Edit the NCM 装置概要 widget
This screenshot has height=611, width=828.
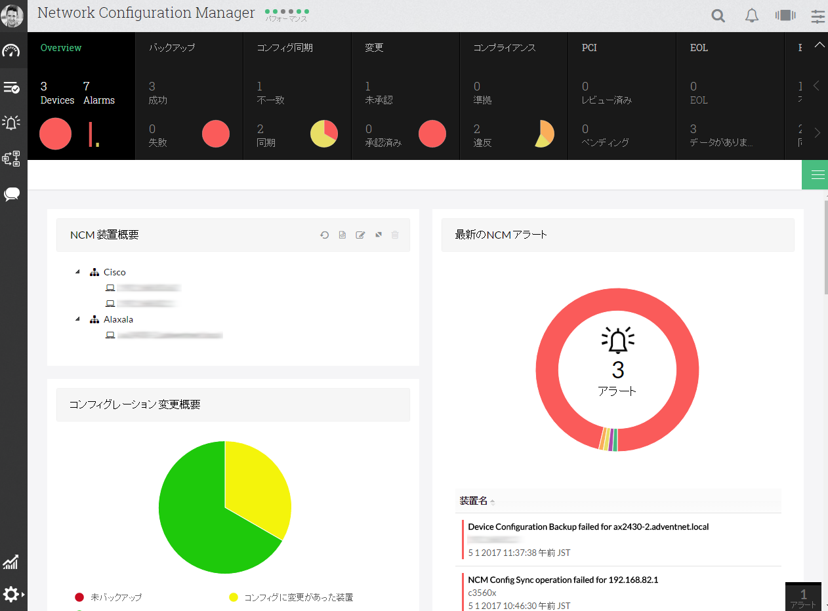click(360, 235)
